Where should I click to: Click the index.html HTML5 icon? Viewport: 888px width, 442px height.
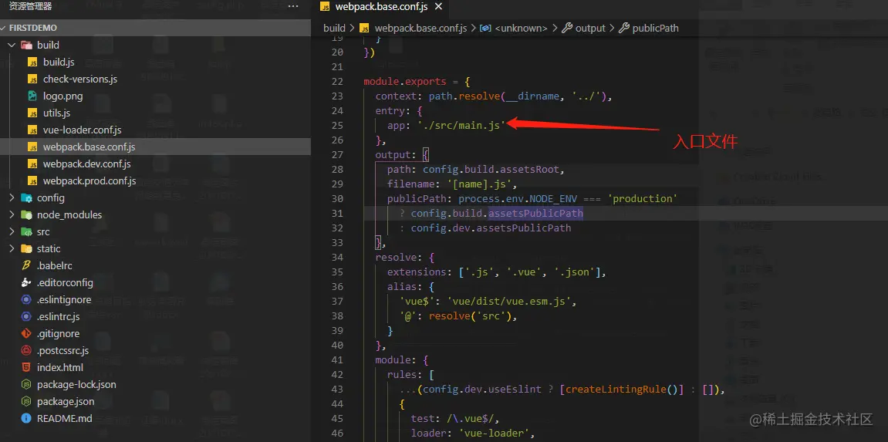click(26, 367)
